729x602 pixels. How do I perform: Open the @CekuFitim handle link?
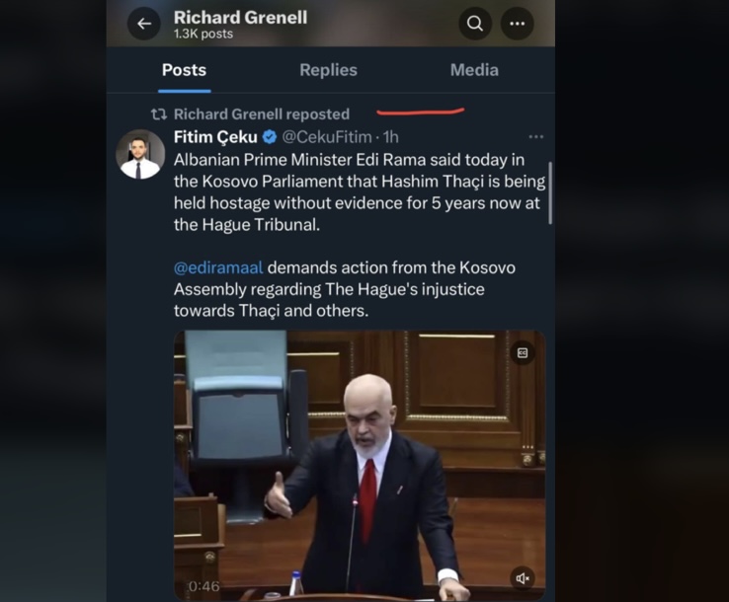(327, 137)
